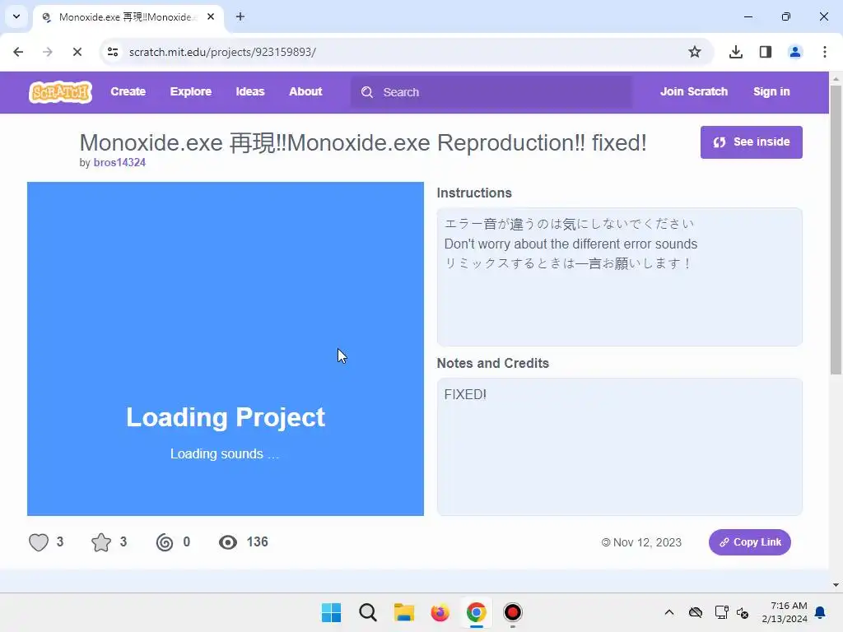The height and width of the screenshot is (632, 843).
Task: Open new browser tab
Action: point(240,16)
